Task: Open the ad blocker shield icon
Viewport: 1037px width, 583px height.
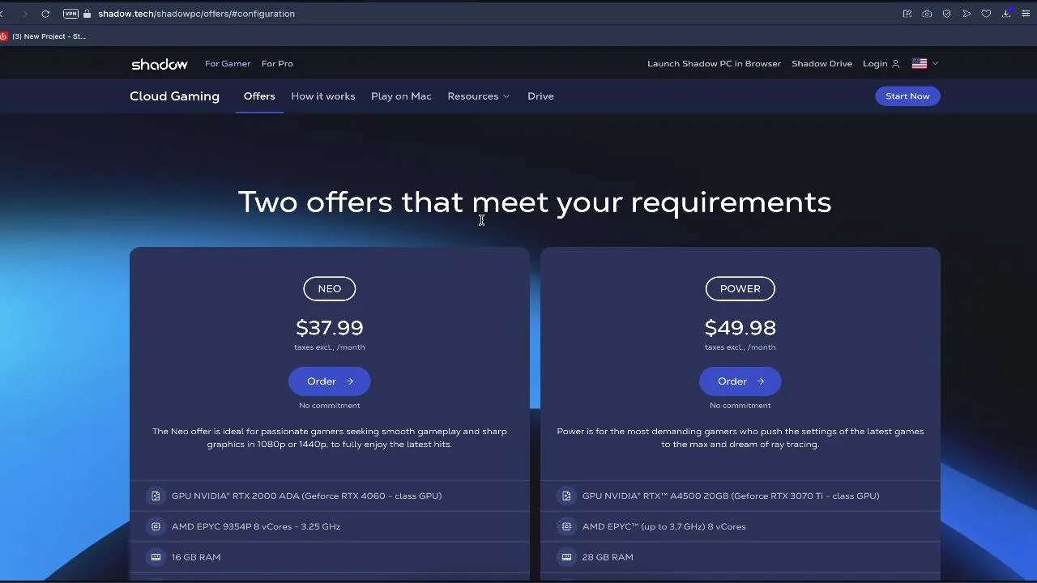Action: click(946, 14)
